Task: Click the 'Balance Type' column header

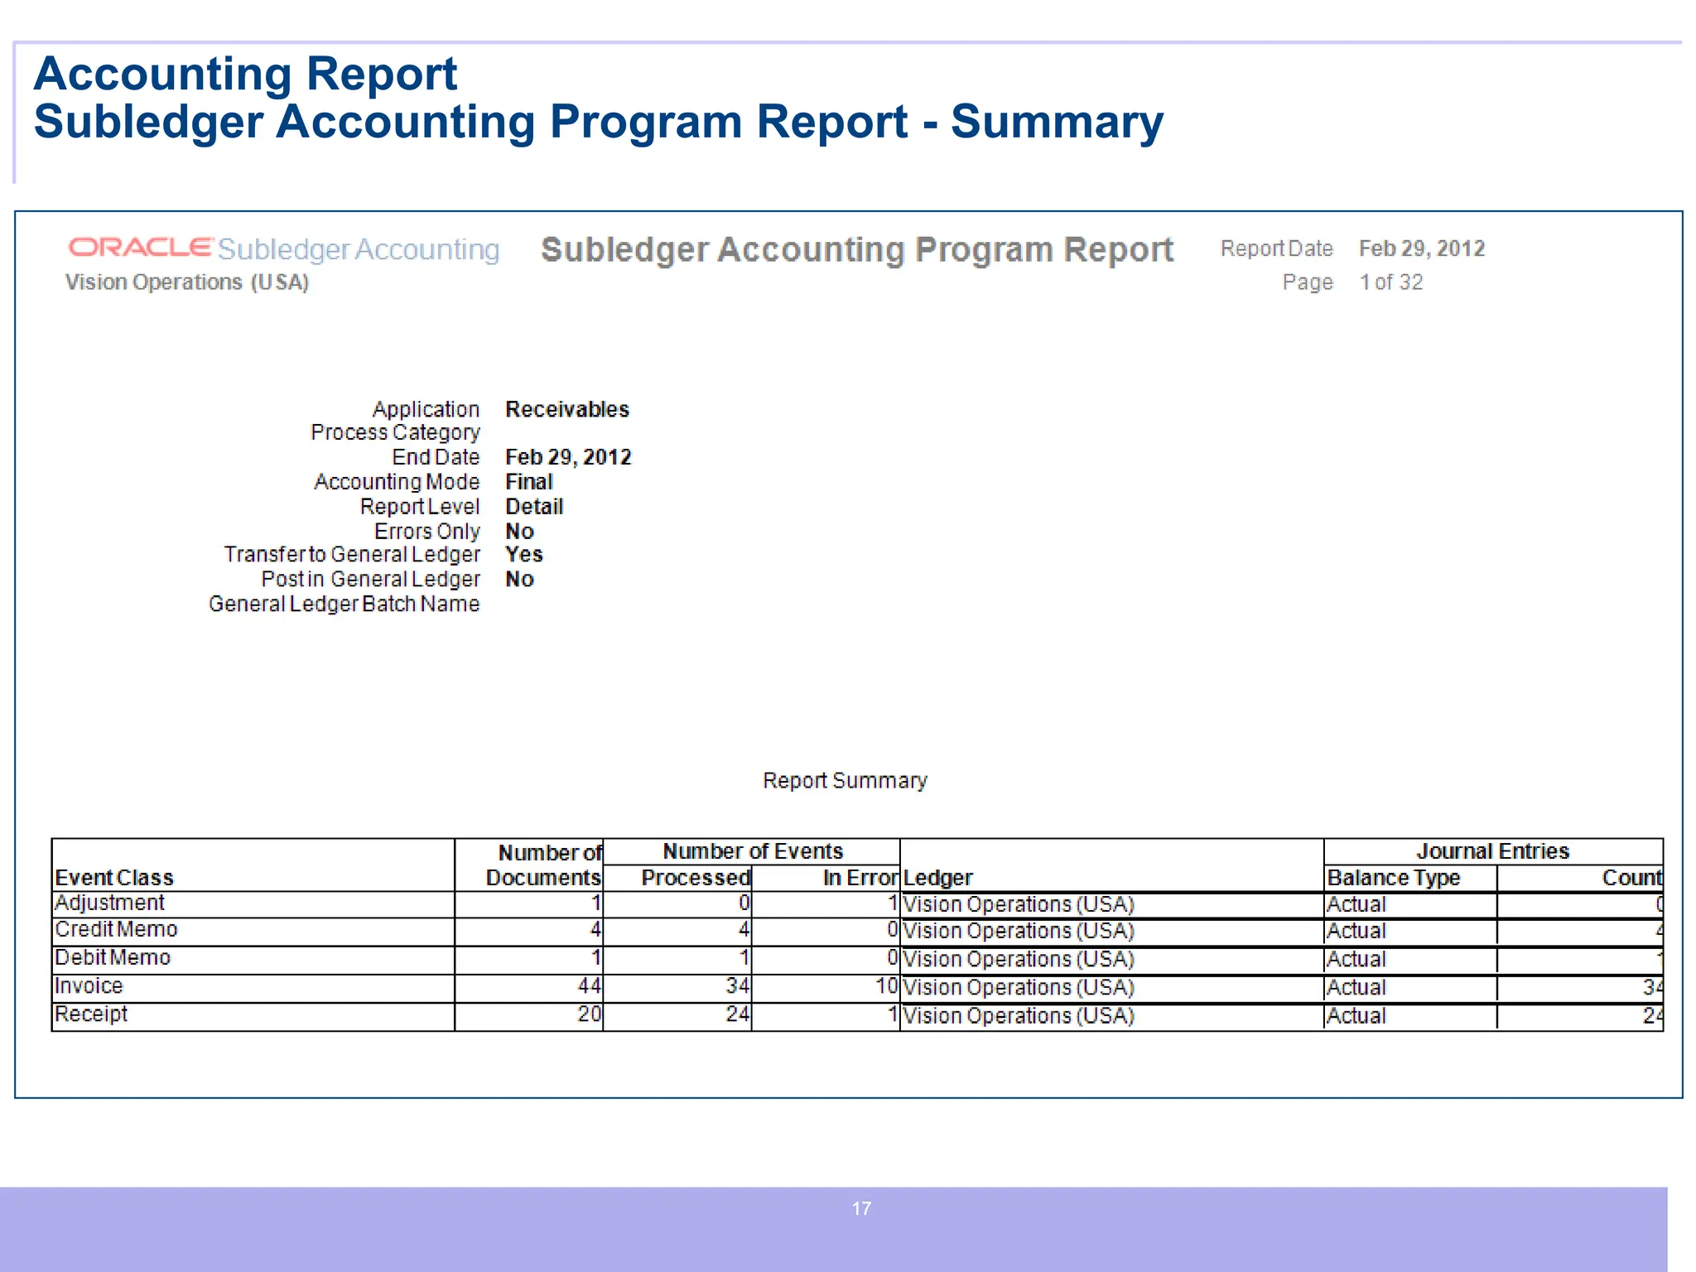Action: [1394, 878]
